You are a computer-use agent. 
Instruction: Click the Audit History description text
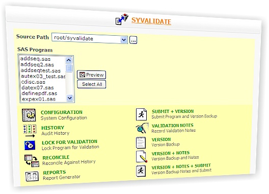tap(55, 133)
